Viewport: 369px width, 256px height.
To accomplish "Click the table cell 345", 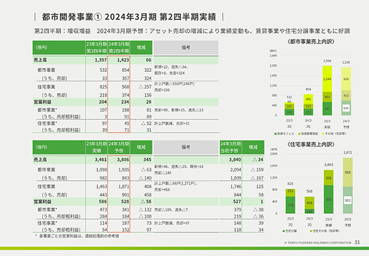I will click(x=148, y=160).
